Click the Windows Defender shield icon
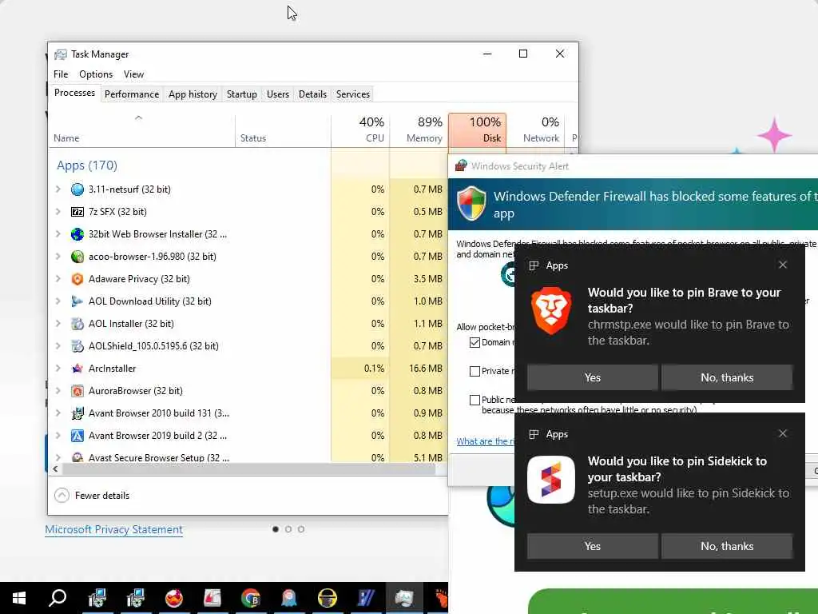This screenshot has width=818, height=614. point(471,204)
